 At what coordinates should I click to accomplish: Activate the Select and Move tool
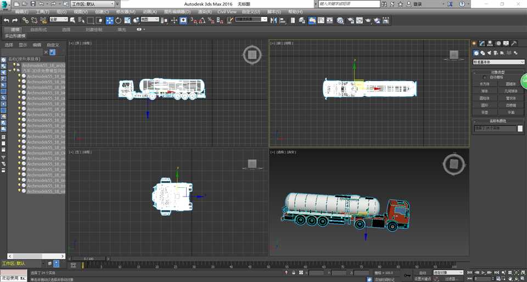pos(110,20)
